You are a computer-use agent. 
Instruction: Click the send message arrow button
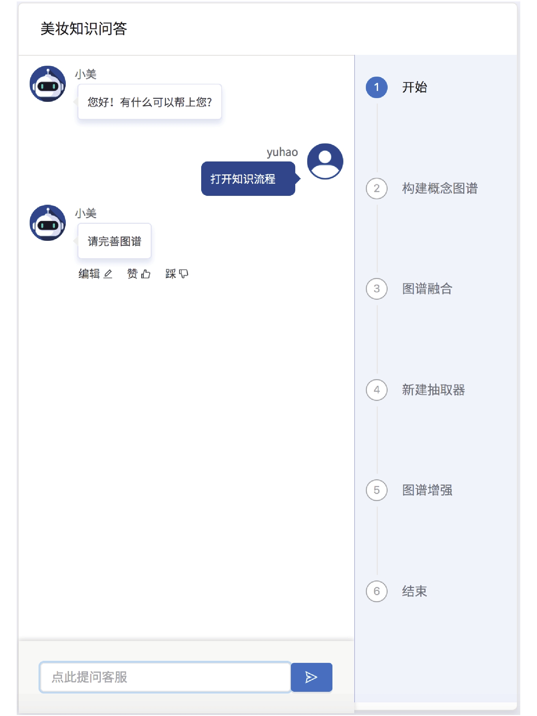[x=311, y=677]
